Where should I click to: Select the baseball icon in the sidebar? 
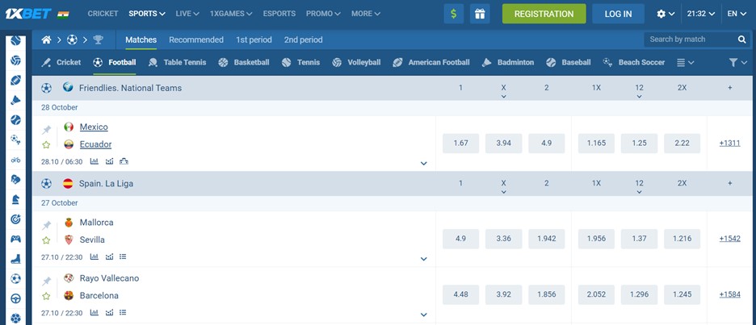(x=16, y=120)
